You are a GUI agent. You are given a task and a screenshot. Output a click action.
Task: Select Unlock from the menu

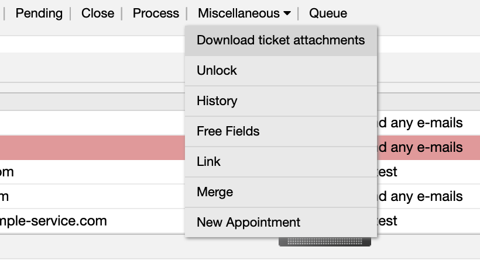pyautogui.click(x=217, y=71)
